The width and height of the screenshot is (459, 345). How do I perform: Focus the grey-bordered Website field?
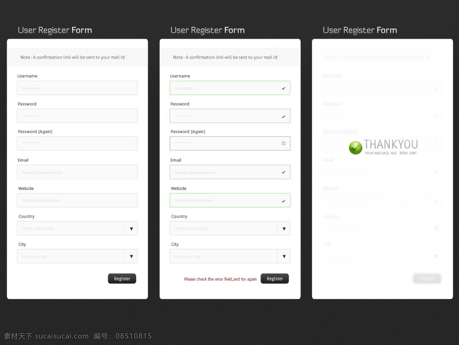click(77, 200)
